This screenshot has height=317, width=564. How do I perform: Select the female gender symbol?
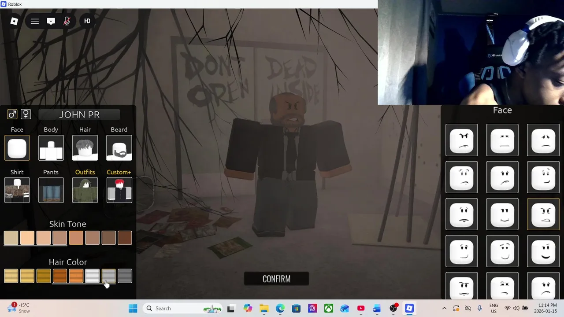pos(26,114)
